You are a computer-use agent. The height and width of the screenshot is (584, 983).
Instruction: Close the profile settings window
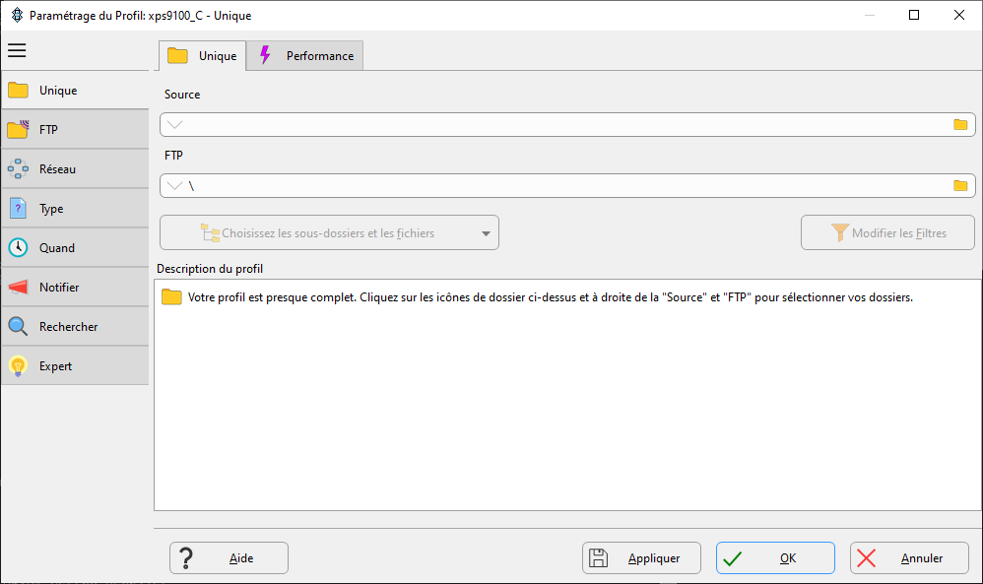click(959, 15)
